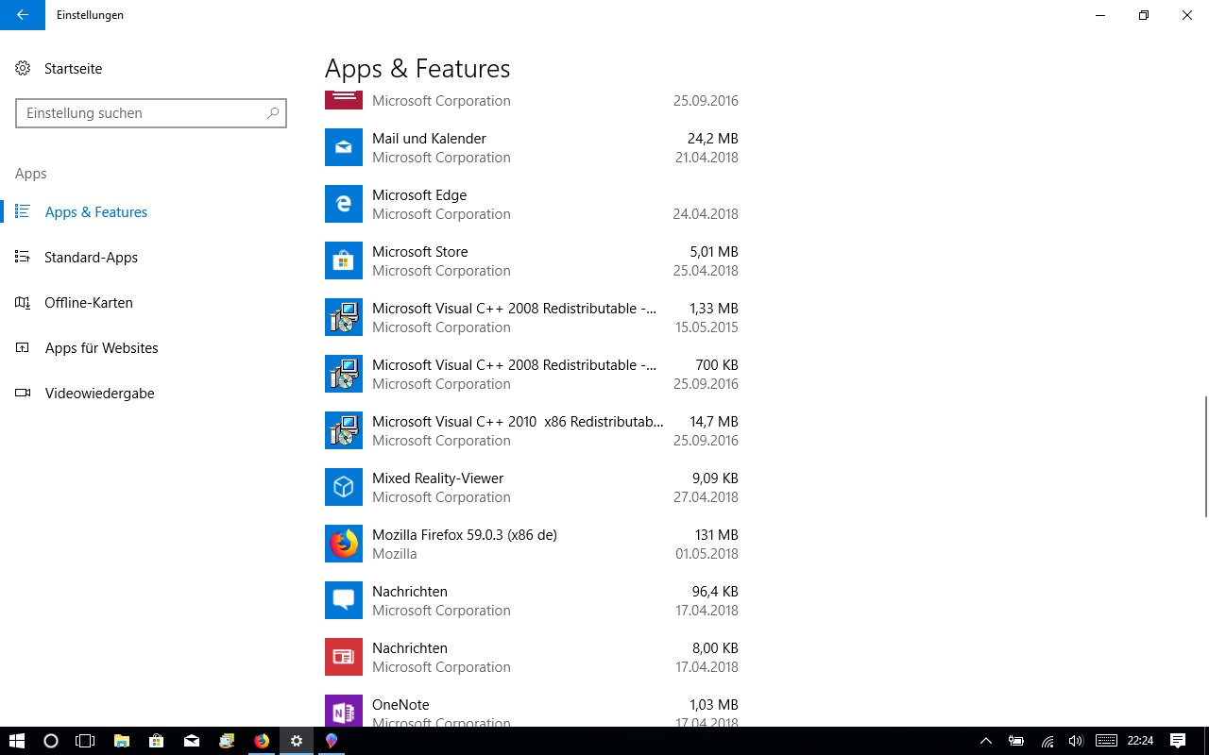This screenshot has width=1209, height=755.
Task: Select Microsoft Visual C++ 2010 x86 row
Action: (532, 430)
